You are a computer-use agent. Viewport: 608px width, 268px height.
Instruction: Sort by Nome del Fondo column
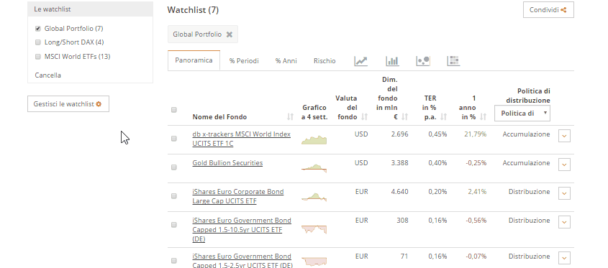click(290, 116)
